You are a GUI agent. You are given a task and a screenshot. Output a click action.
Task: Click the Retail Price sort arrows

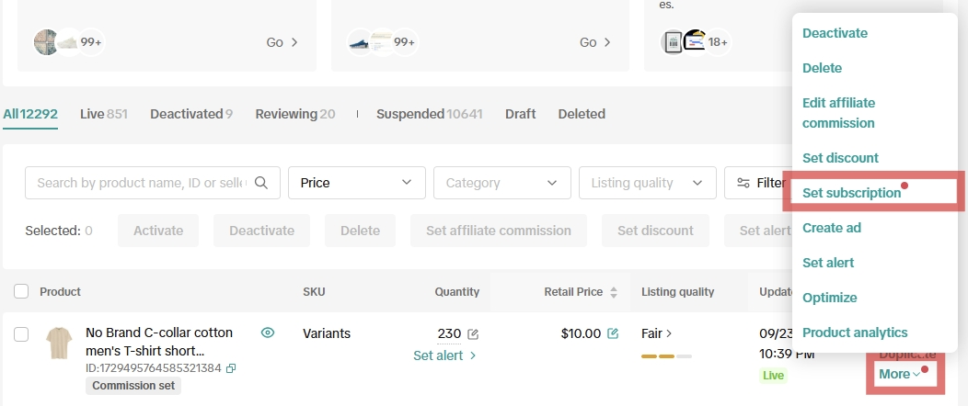(614, 292)
